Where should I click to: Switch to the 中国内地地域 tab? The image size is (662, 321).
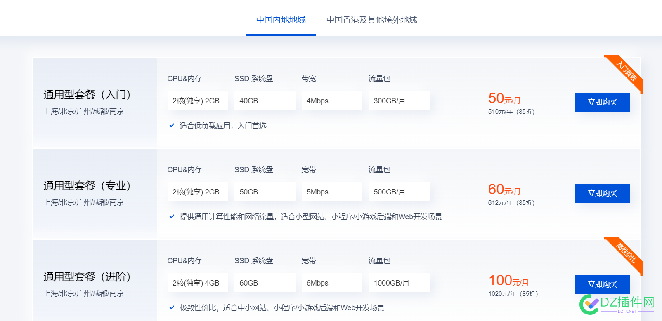[281, 20]
